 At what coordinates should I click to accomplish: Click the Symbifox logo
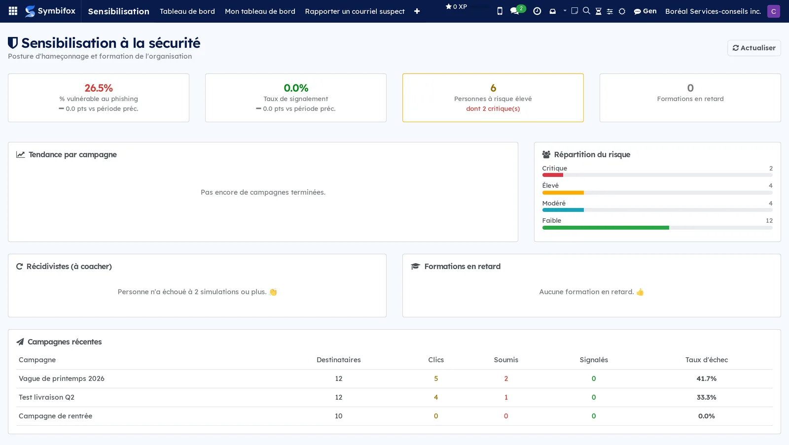coord(50,11)
